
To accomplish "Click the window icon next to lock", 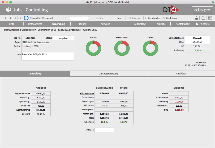I will click(x=203, y=18).
